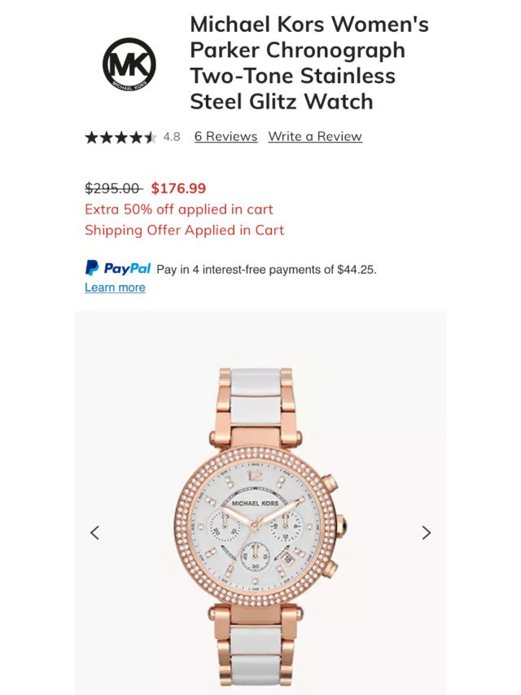Image resolution: width=521 pixels, height=695 pixels.
Task: Click the Michael Kors MK logo
Action: tap(129, 64)
